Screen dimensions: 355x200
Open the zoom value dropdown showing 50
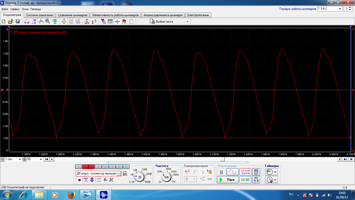pos(35,159)
